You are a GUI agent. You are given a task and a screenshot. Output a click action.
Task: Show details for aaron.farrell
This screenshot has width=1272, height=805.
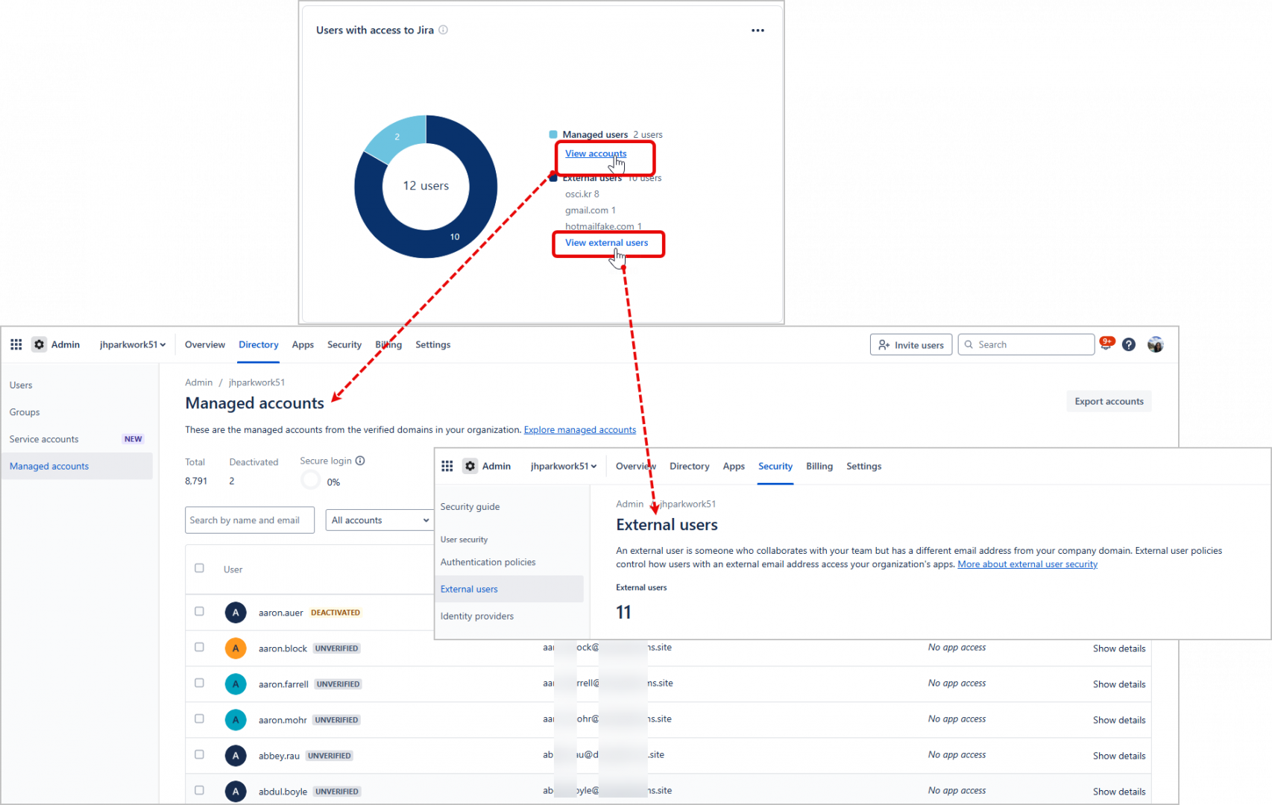(x=1119, y=684)
